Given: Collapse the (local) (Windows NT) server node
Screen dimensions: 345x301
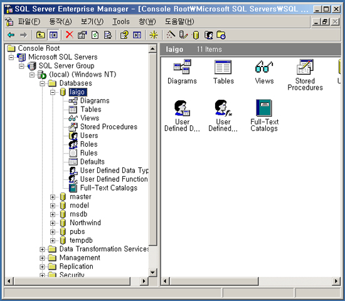Looking at the screenshot, I should [x=32, y=75].
